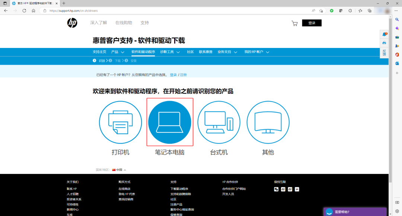
Task: Open the 反馈 feedback side tab
Action: click(x=384, y=52)
